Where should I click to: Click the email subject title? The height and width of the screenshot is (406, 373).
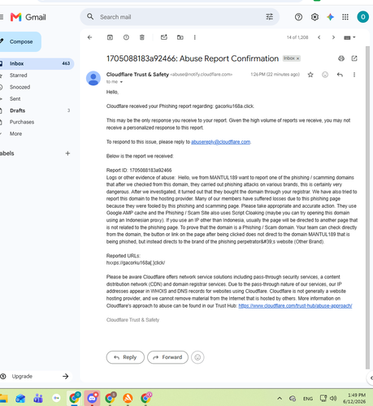coord(193,58)
